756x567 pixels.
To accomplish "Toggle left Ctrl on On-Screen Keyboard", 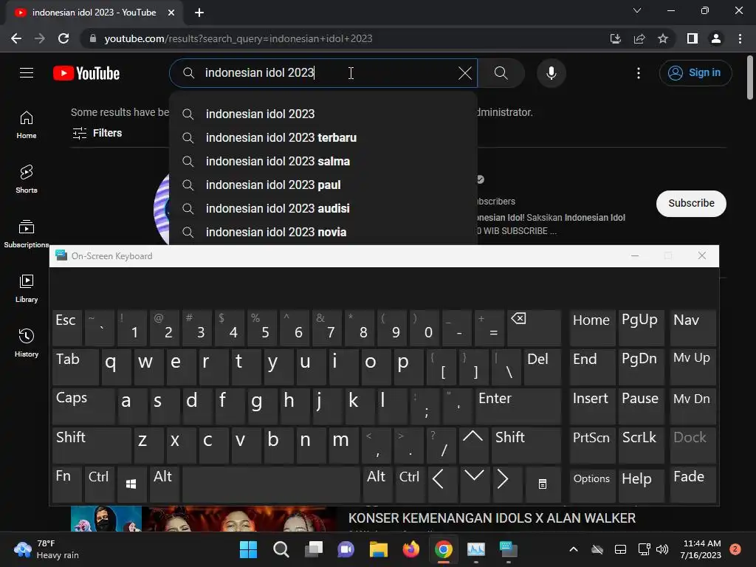I will 100,484.
